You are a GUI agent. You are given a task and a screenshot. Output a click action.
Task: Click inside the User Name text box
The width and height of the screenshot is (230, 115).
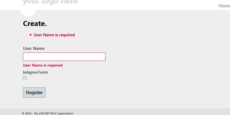pos(64,57)
